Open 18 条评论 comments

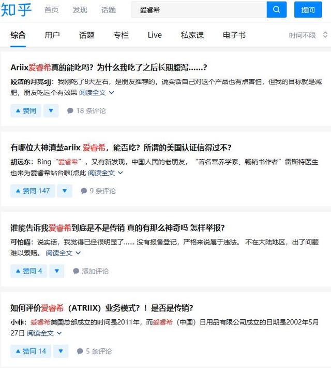[x=86, y=111]
